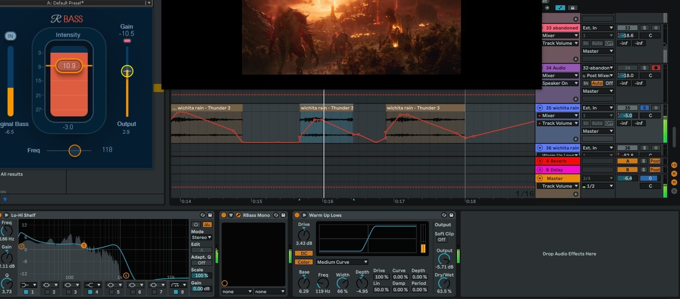Open RBass Mono plug-in window wrench icon
Screen dimensions: 680x299
(238, 215)
